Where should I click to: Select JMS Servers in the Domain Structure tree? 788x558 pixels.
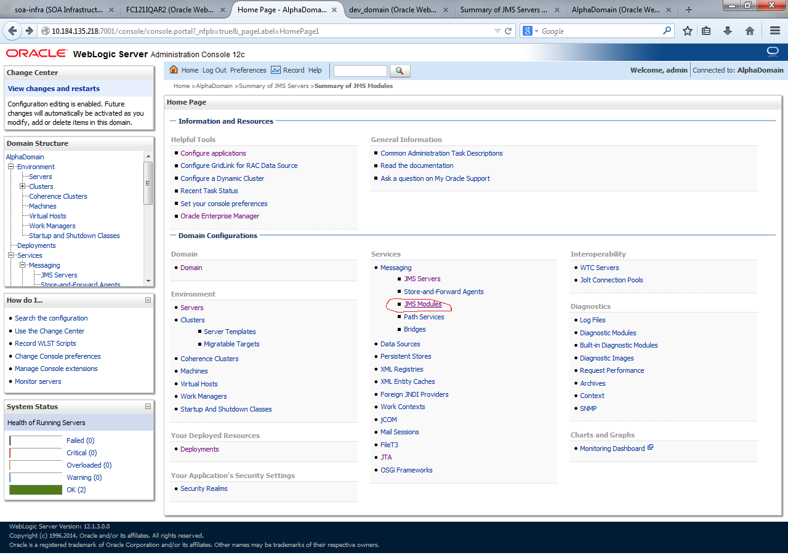pyautogui.click(x=59, y=275)
